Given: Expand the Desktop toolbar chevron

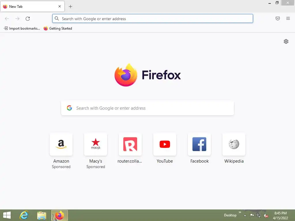Looking at the screenshot, I should (x=240, y=212).
